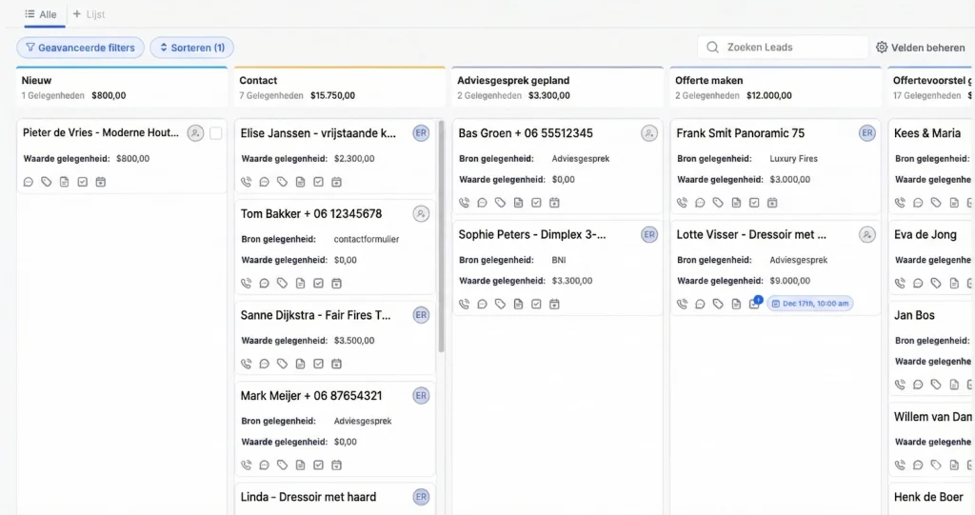Click calendar icon on Frank Smit Panoramic 75 card
Image resolution: width=975 pixels, height=515 pixels.
tap(772, 203)
